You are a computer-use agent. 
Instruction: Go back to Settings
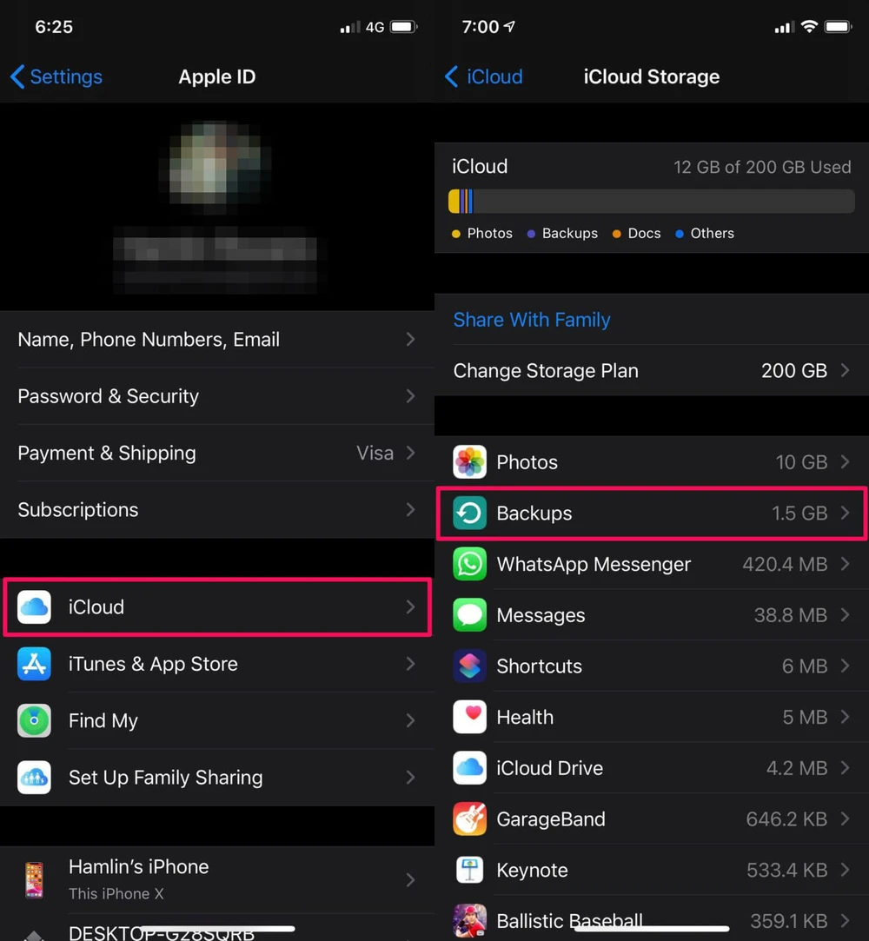pyautogui.click(x=56, y=77)
